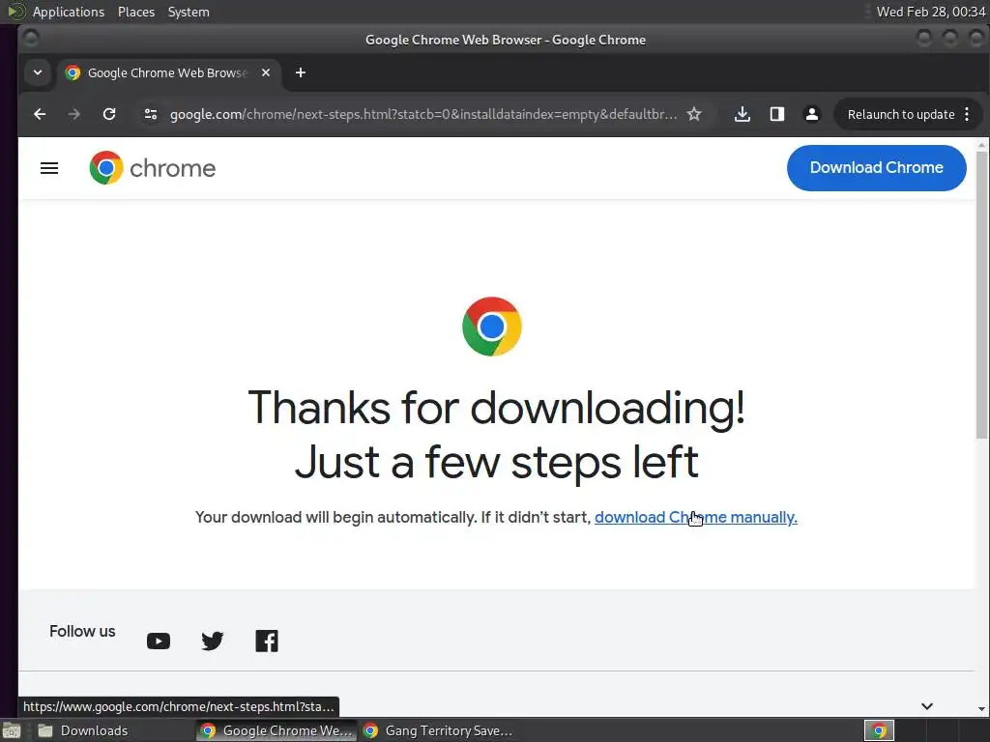Click the Applications menu logo icon
Viewport: 990px width, 742px height.
pyautogui.click(x=16, y=12)
